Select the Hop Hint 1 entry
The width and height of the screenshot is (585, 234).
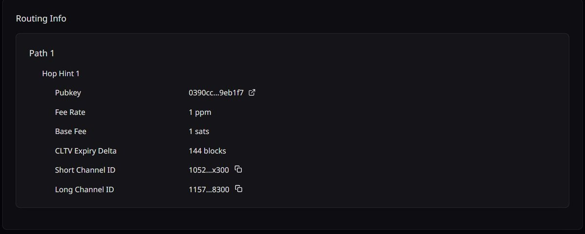click(60, 73)
